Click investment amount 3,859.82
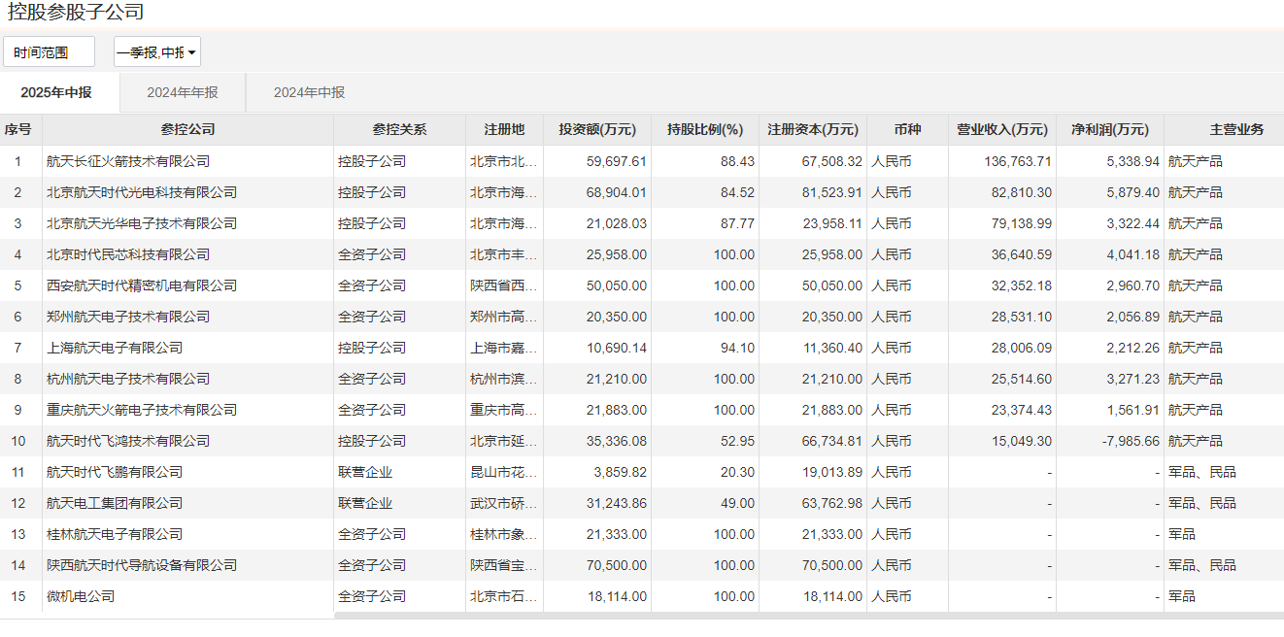 [x=621, y=472]
